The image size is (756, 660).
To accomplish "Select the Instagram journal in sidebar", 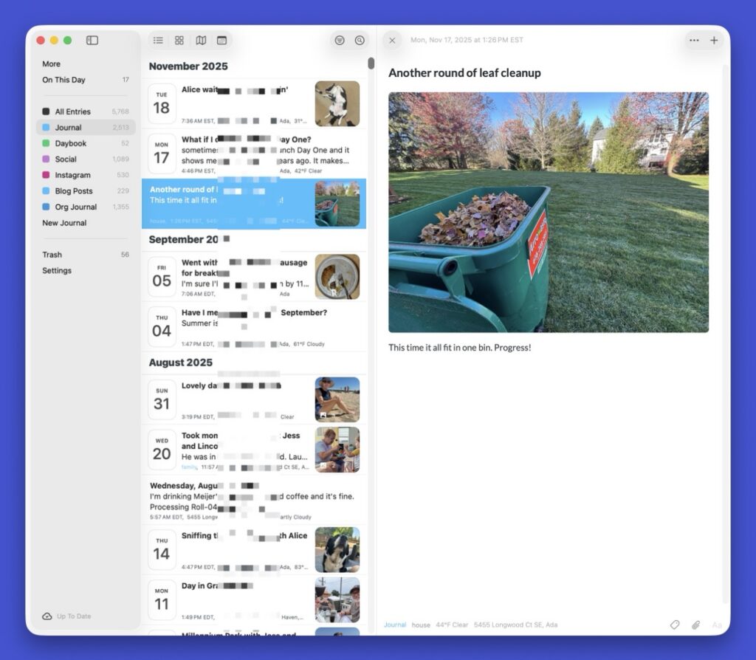I will (72, 175).
